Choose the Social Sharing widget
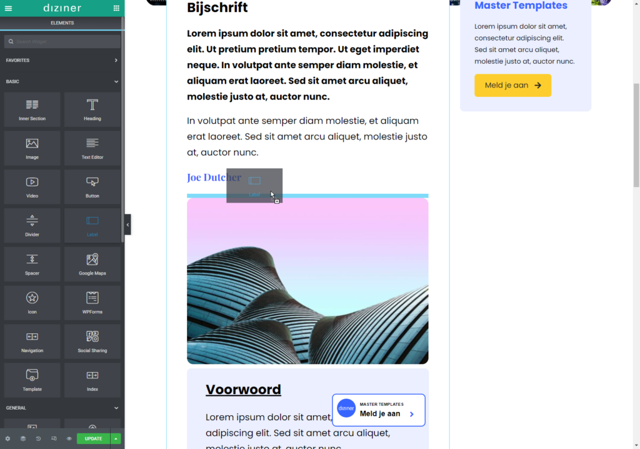640x449 pixels. pos(92,342)
